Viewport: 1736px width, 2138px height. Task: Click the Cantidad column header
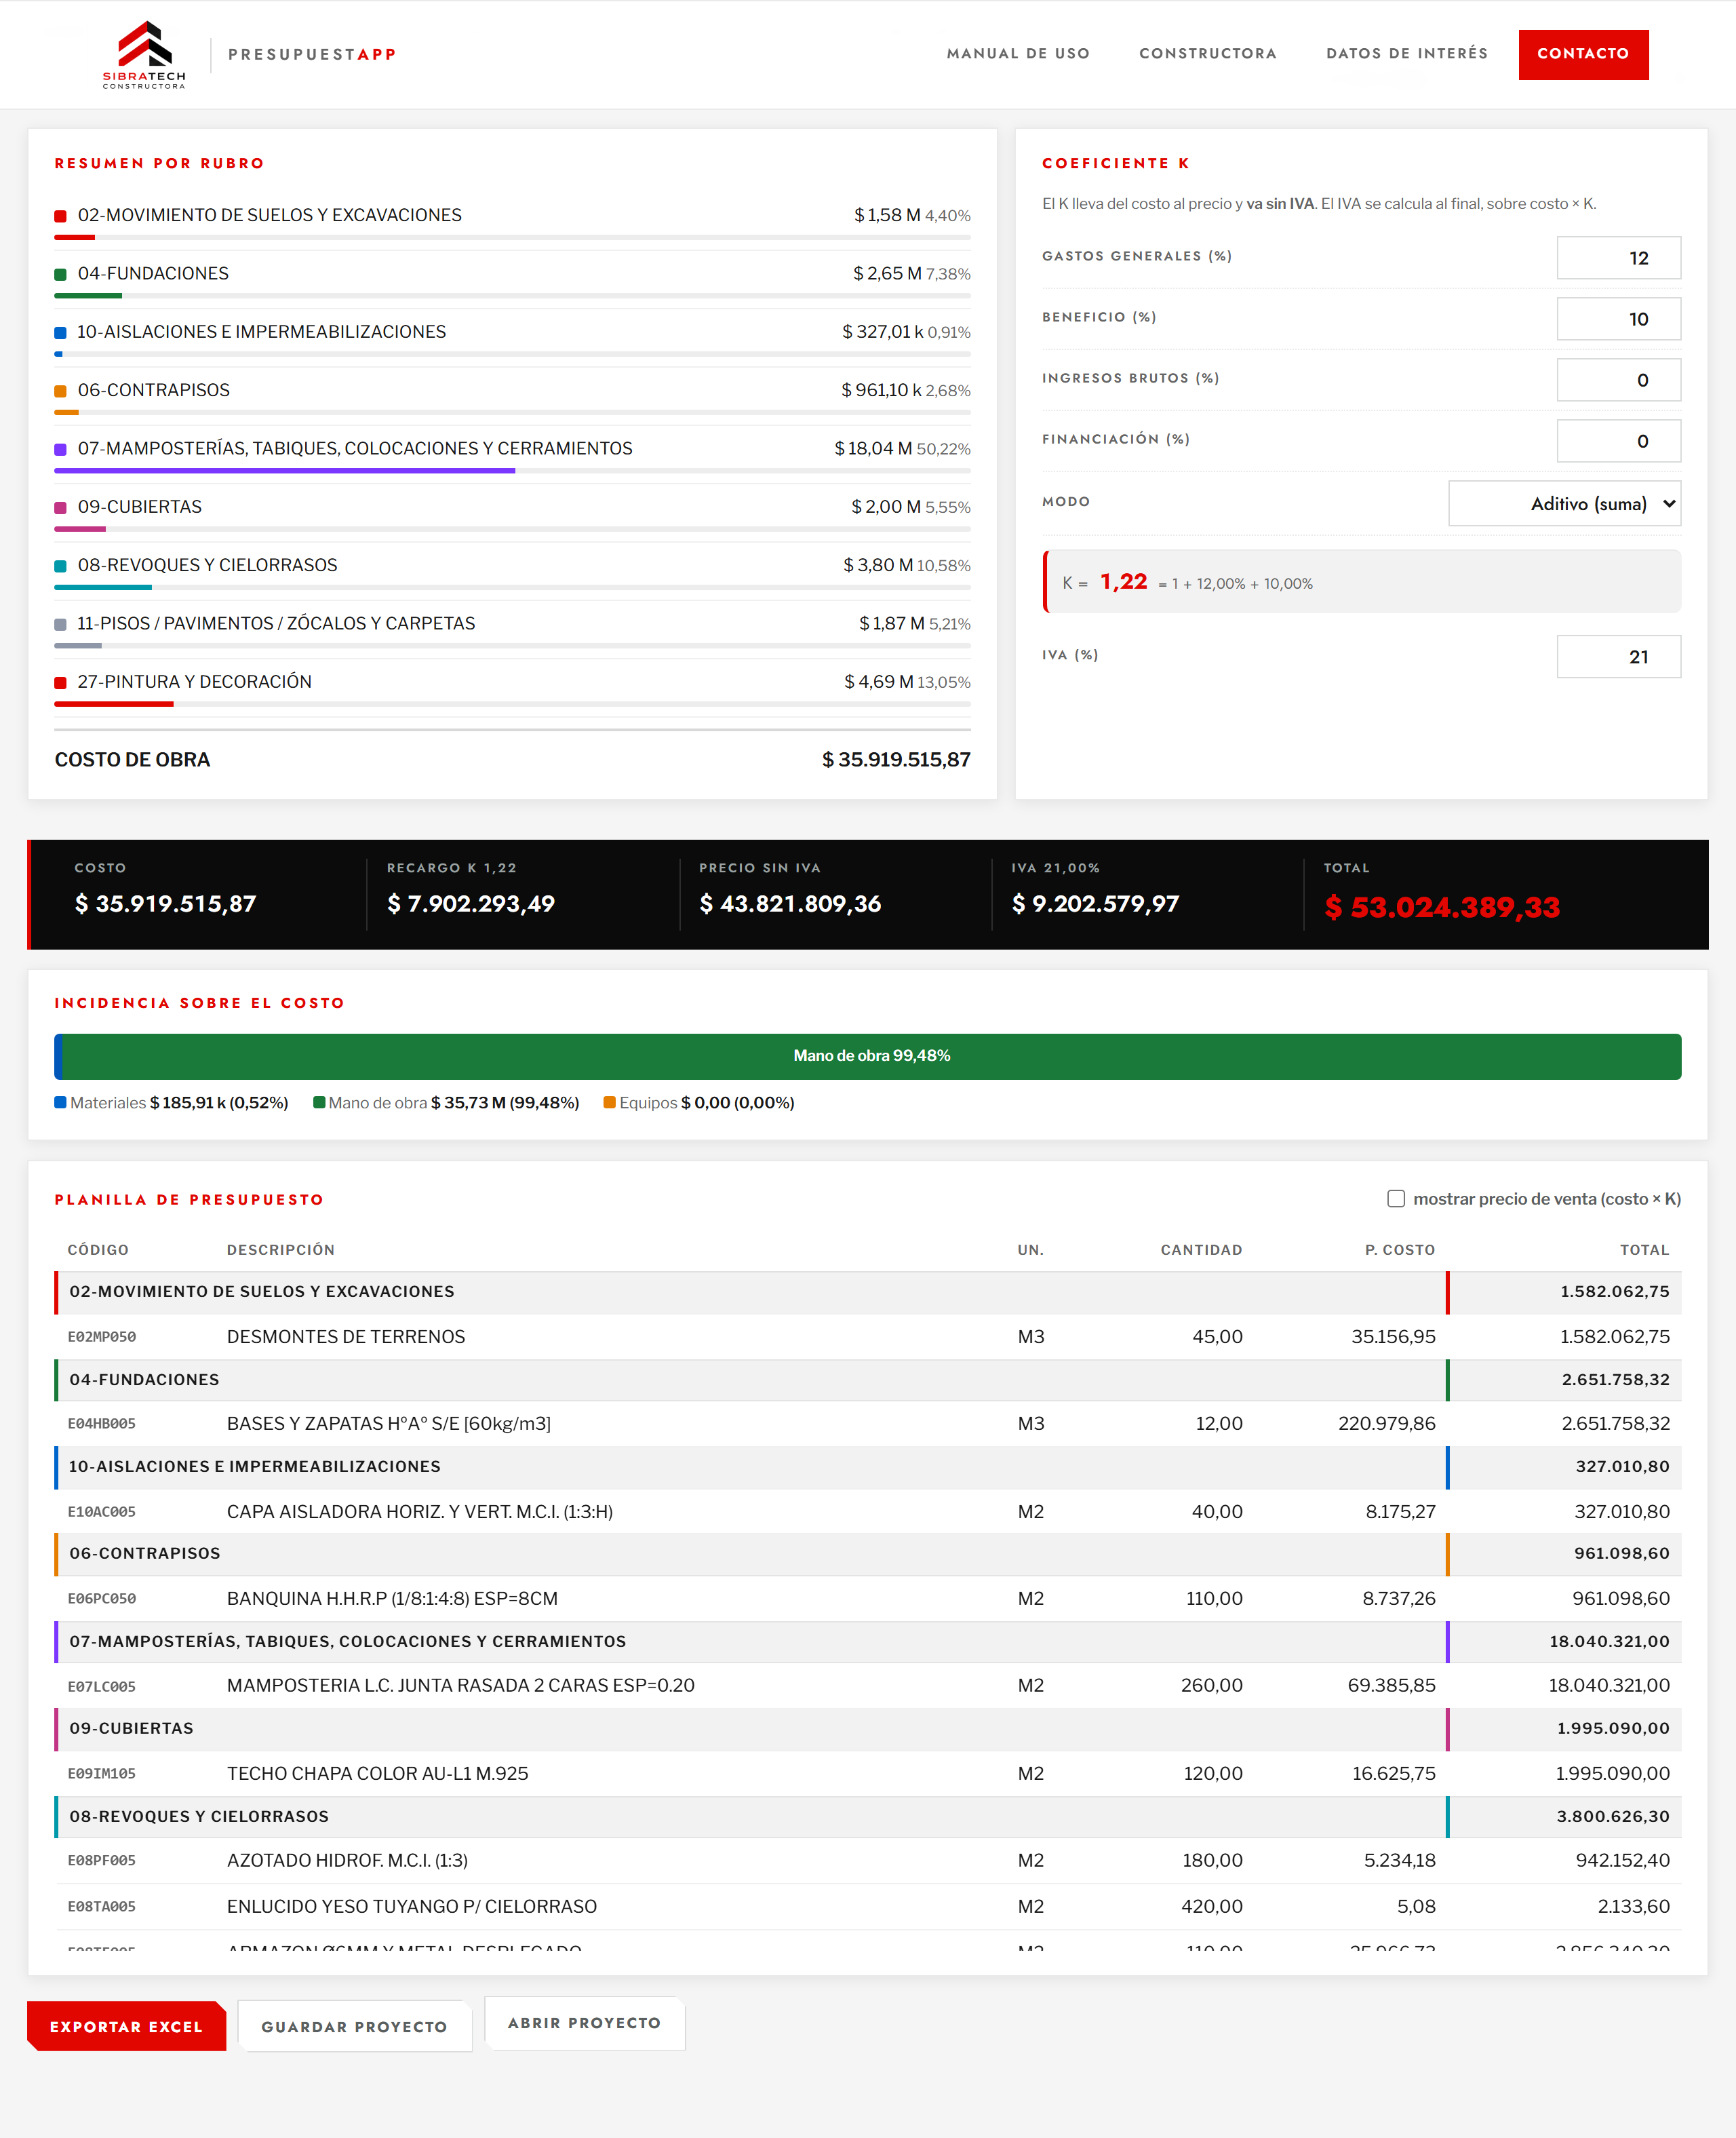click(1201, 1250)
